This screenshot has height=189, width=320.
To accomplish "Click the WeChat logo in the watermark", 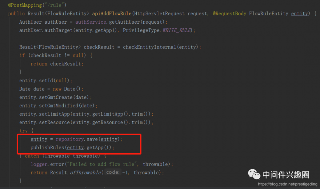I will [x=255, y=174].
